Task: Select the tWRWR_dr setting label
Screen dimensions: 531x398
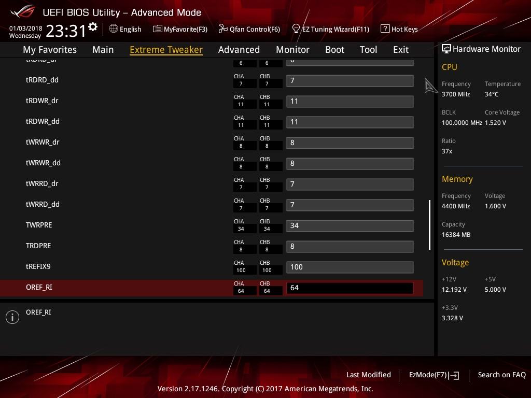Action: (x=43, y=142)
